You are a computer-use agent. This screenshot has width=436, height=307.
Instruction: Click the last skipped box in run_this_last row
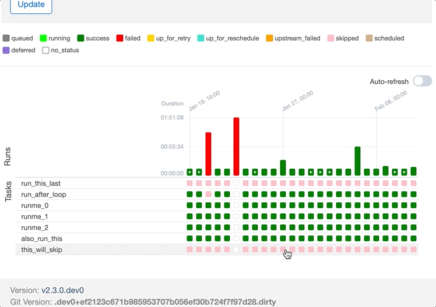coord(413,183)
